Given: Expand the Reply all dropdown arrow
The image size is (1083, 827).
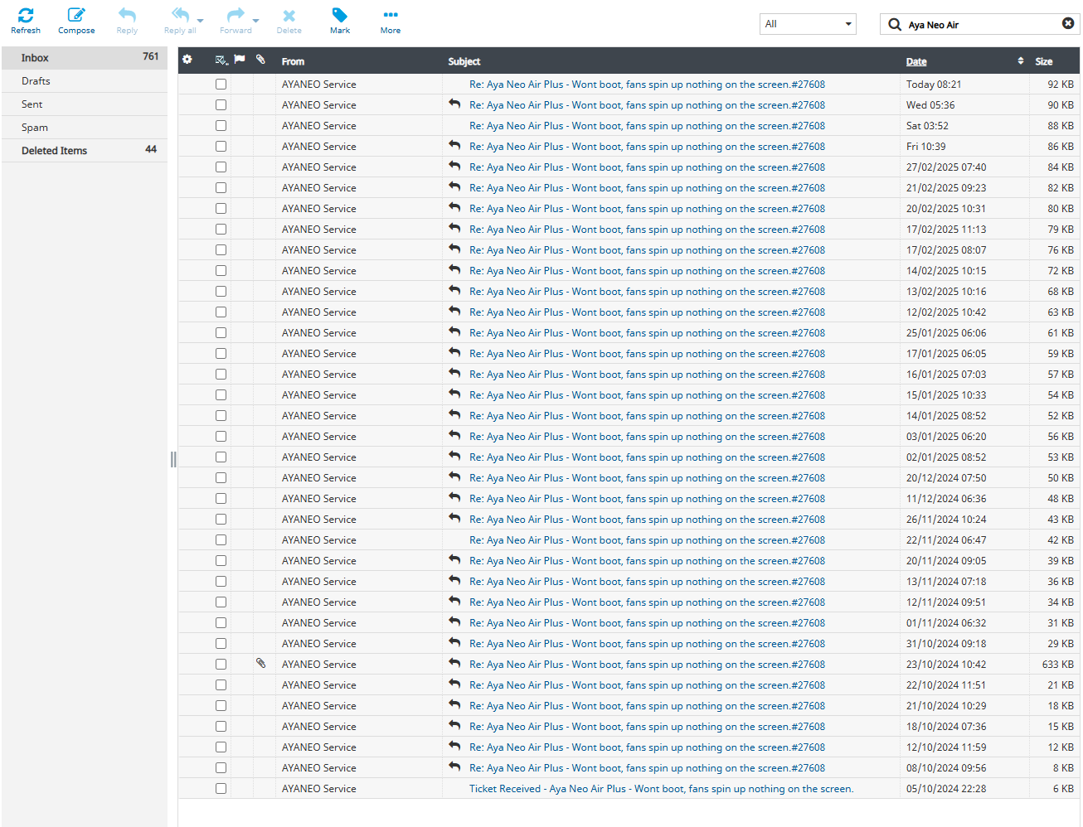Looking at the screenshot, I should pyautogui.click(x=200, y=21).
